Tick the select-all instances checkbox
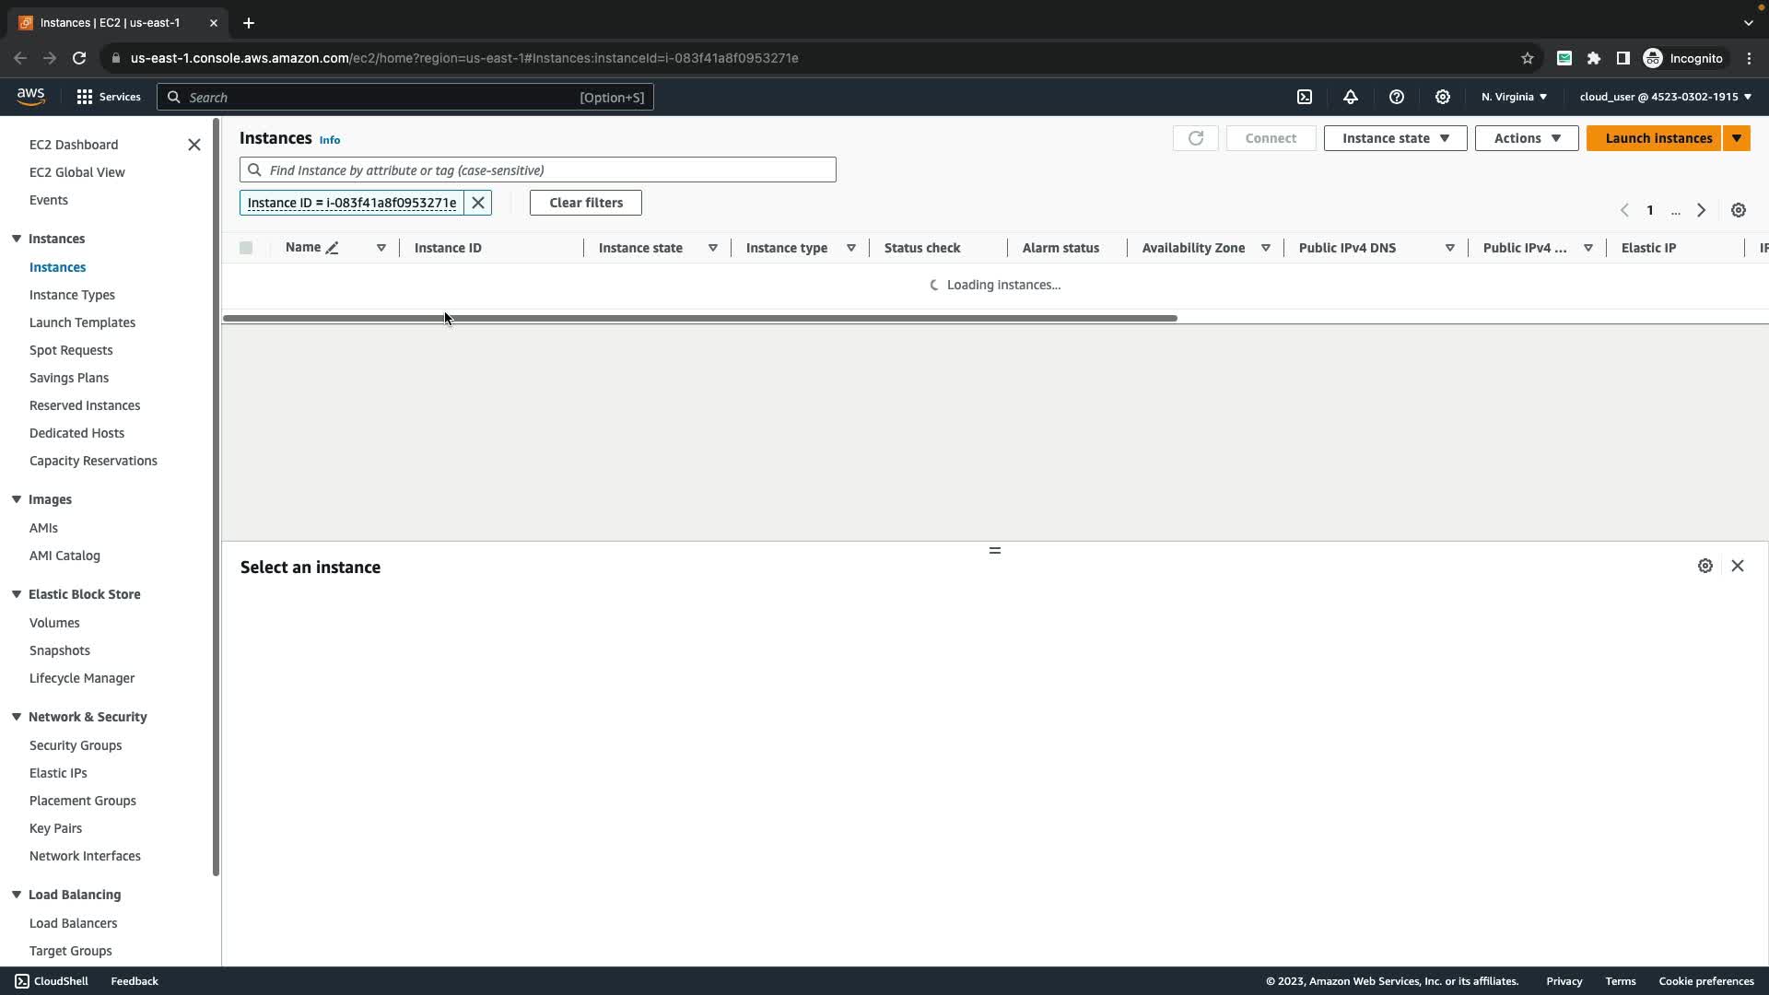The image size is (1769, 995). (246, 248)
